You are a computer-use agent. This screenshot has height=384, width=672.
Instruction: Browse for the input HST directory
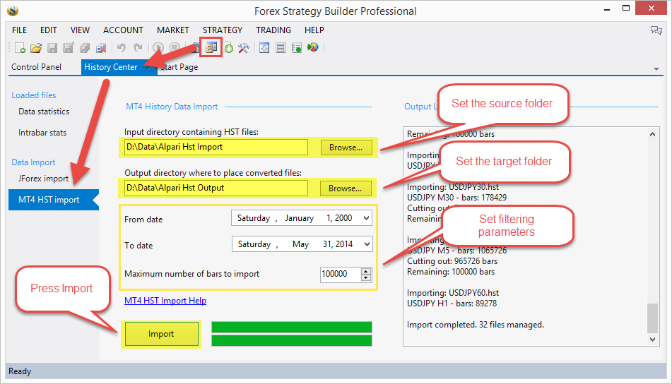[x=346, y=148]
